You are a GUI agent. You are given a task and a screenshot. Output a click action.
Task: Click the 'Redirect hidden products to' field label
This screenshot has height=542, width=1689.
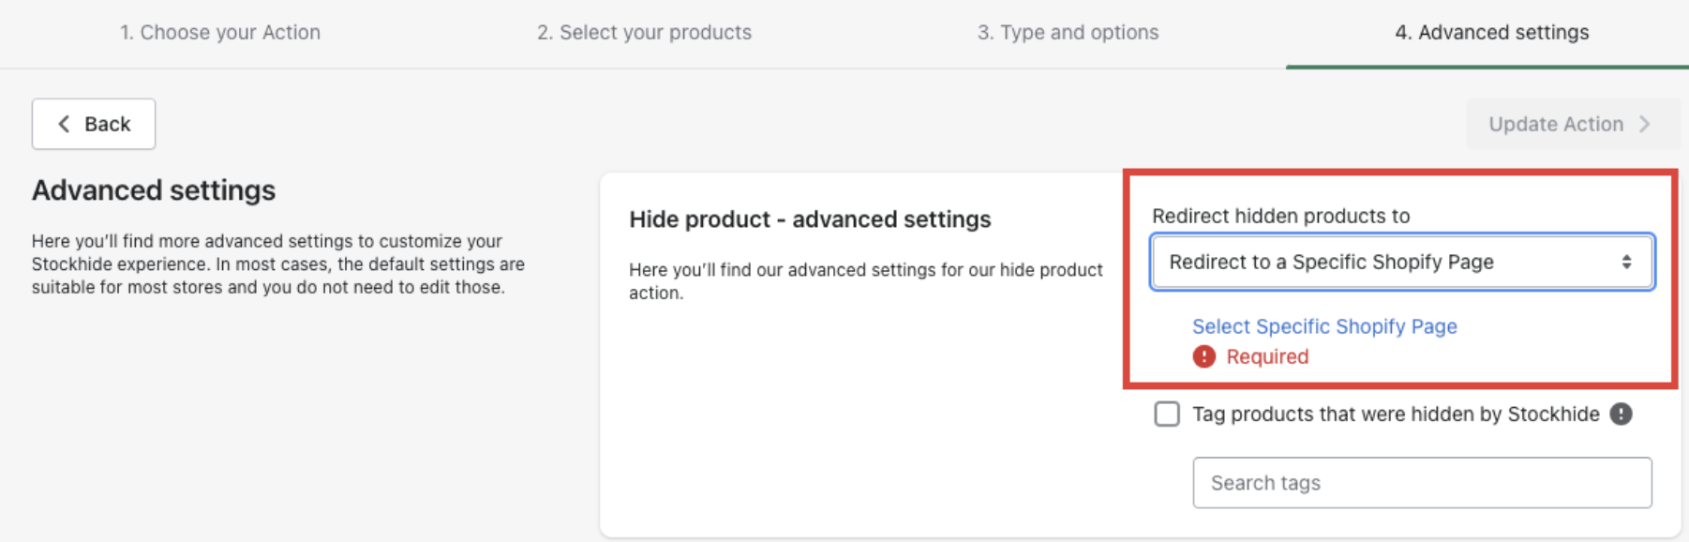1280,216
